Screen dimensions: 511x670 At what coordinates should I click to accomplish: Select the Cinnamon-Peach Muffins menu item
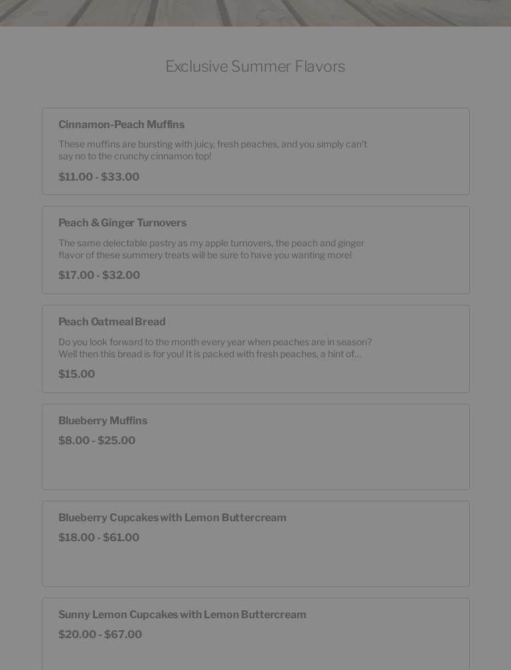256,151
